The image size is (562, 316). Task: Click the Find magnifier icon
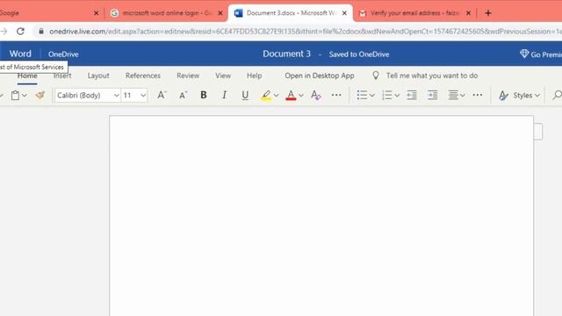click(x=557, y=95)
